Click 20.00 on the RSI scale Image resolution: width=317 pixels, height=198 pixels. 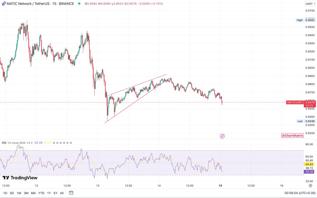coord(309,181)
